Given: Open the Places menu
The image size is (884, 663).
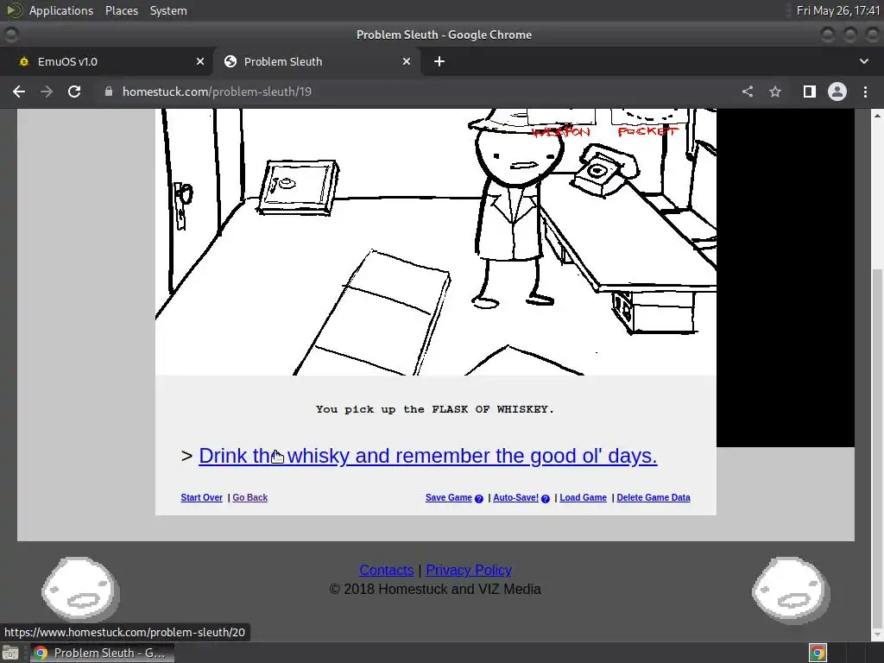Looking at the screenshot, I should tap(121, 10).
